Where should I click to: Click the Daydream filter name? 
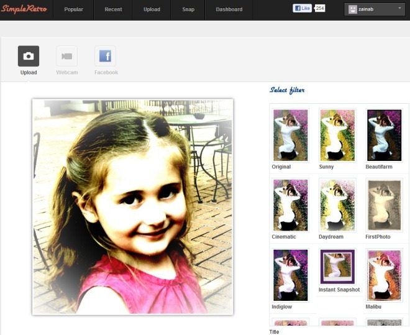tap(331, 237)
